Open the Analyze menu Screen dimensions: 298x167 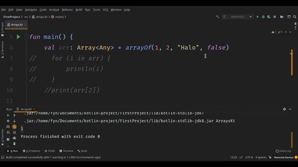click(54, 10)
